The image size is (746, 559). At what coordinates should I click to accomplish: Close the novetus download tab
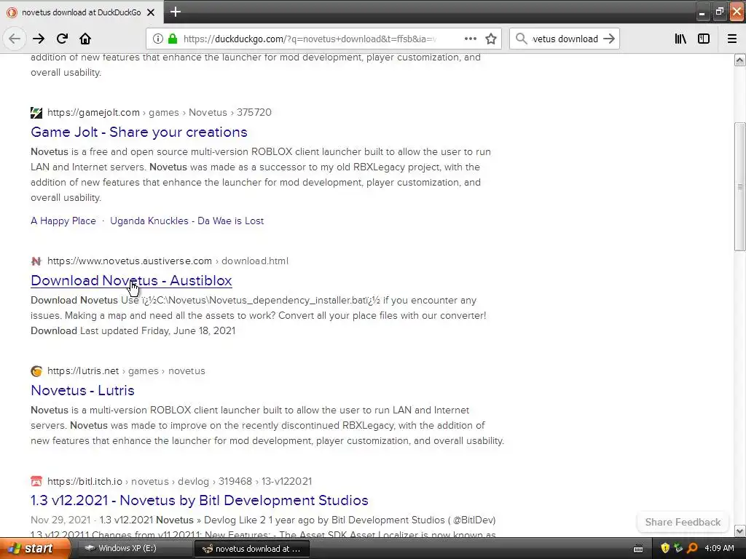click(151, 12)
